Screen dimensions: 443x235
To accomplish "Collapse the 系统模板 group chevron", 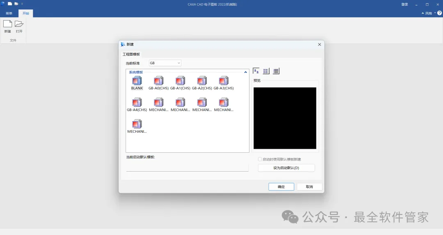I will 246,72.
